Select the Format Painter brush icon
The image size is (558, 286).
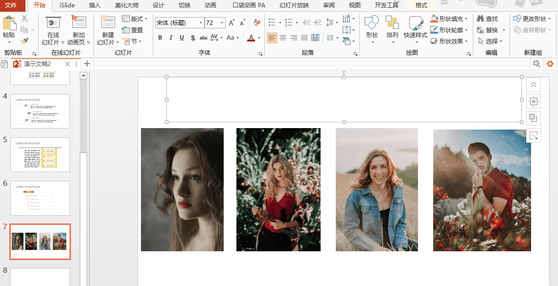24,41
